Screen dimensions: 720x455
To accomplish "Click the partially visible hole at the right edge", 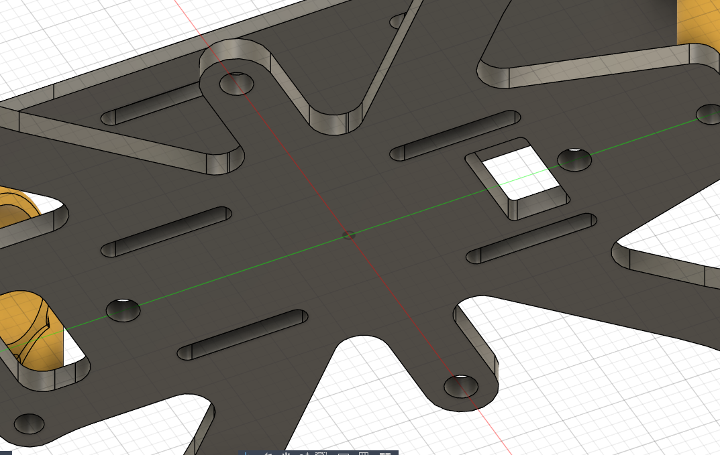I will click(709, 114).
